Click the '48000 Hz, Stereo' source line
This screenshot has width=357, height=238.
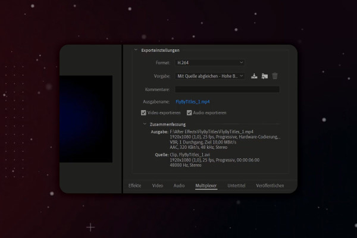(x=186, y=165)
